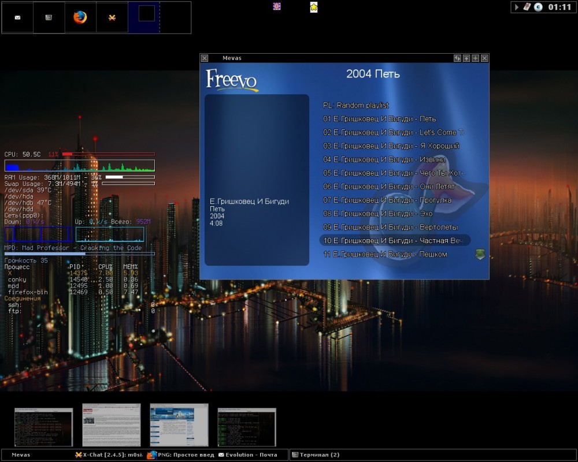The width and height of the screenshot is (578, 462).
Task: Open the first terminal window thumbnail
Action: [x=44, y=427]
